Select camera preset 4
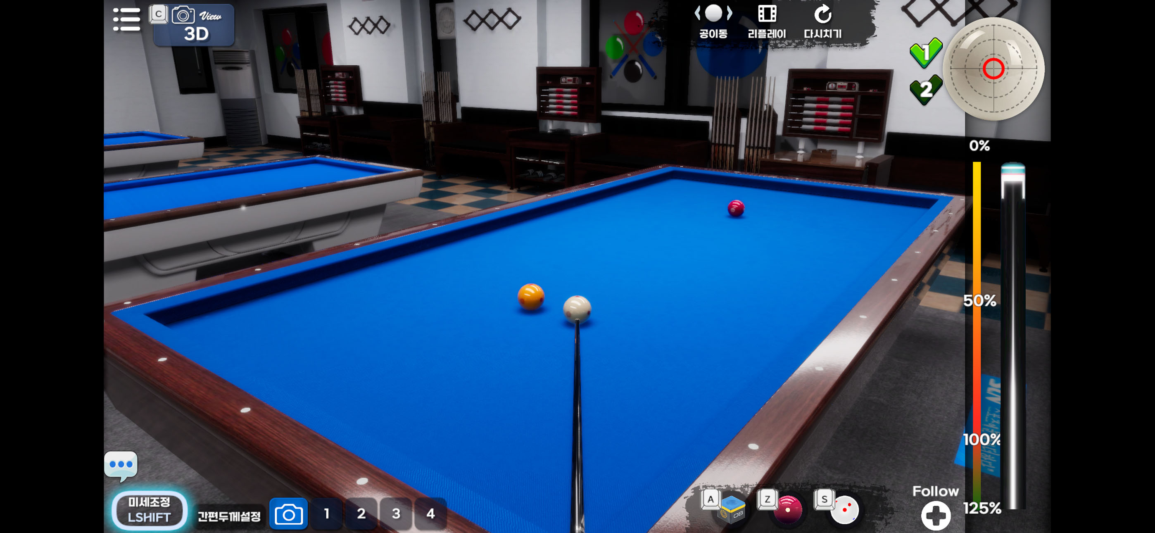 click(x=430, y=514)
